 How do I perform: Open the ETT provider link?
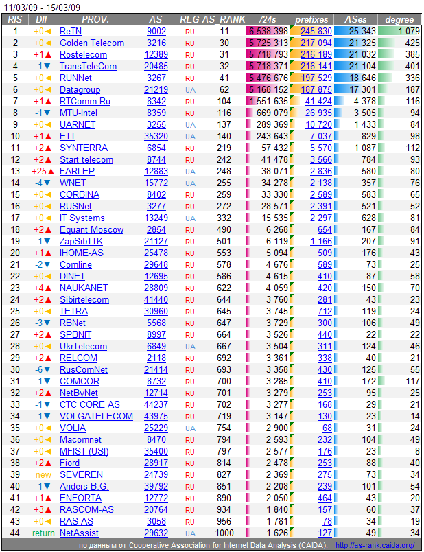pos(67,136)
